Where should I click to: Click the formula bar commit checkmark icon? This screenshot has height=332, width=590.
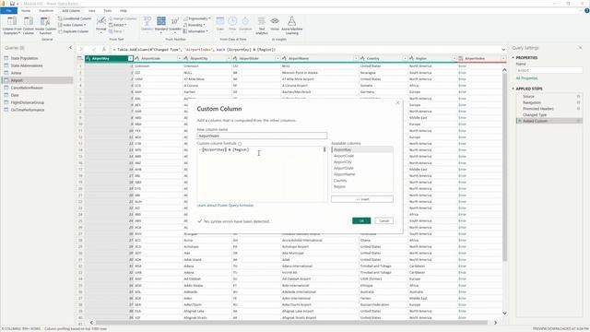pos(93,49)
